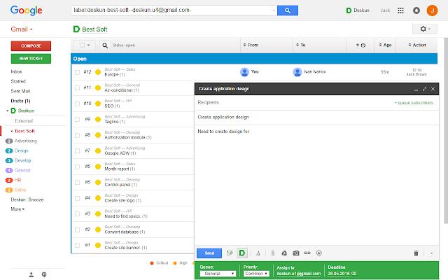Viewport: 448px width, 280px height.
Task: Insert file from Google Drive
Action: pos(284,252)
